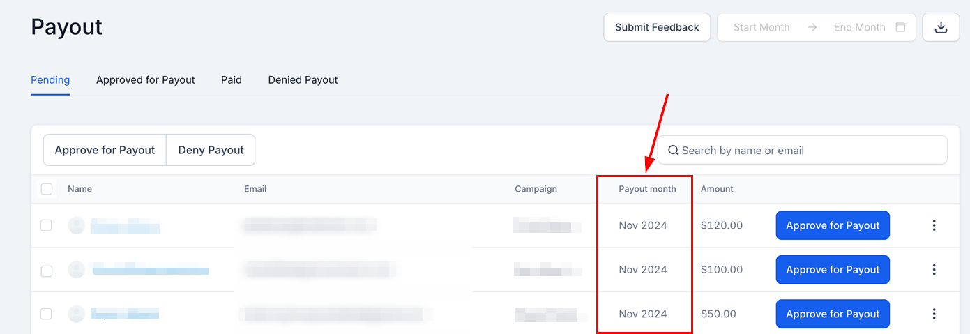Click avatar icon in second payout row
Image resolution: width=970 pixels, height=334 pixels.
coord(76,270)
